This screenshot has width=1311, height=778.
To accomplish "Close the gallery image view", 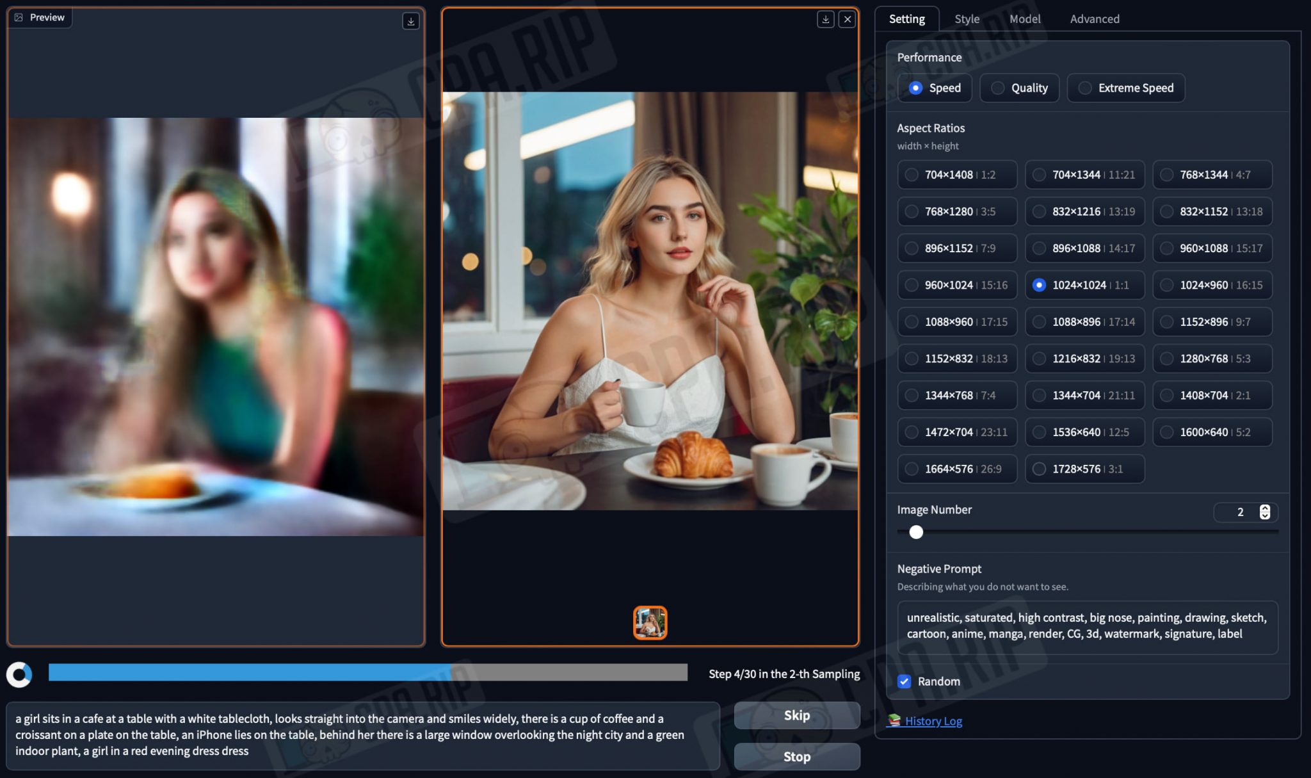I will pos(847,19).
